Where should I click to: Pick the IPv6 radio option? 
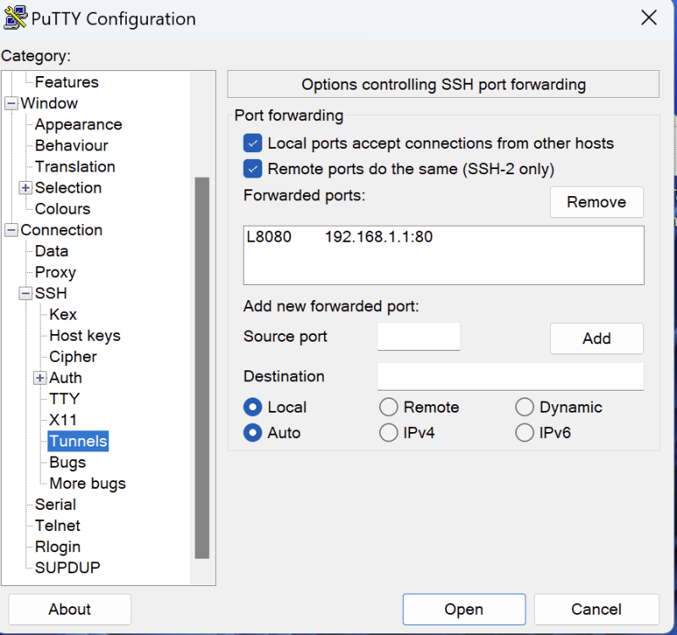pos(525,433)
